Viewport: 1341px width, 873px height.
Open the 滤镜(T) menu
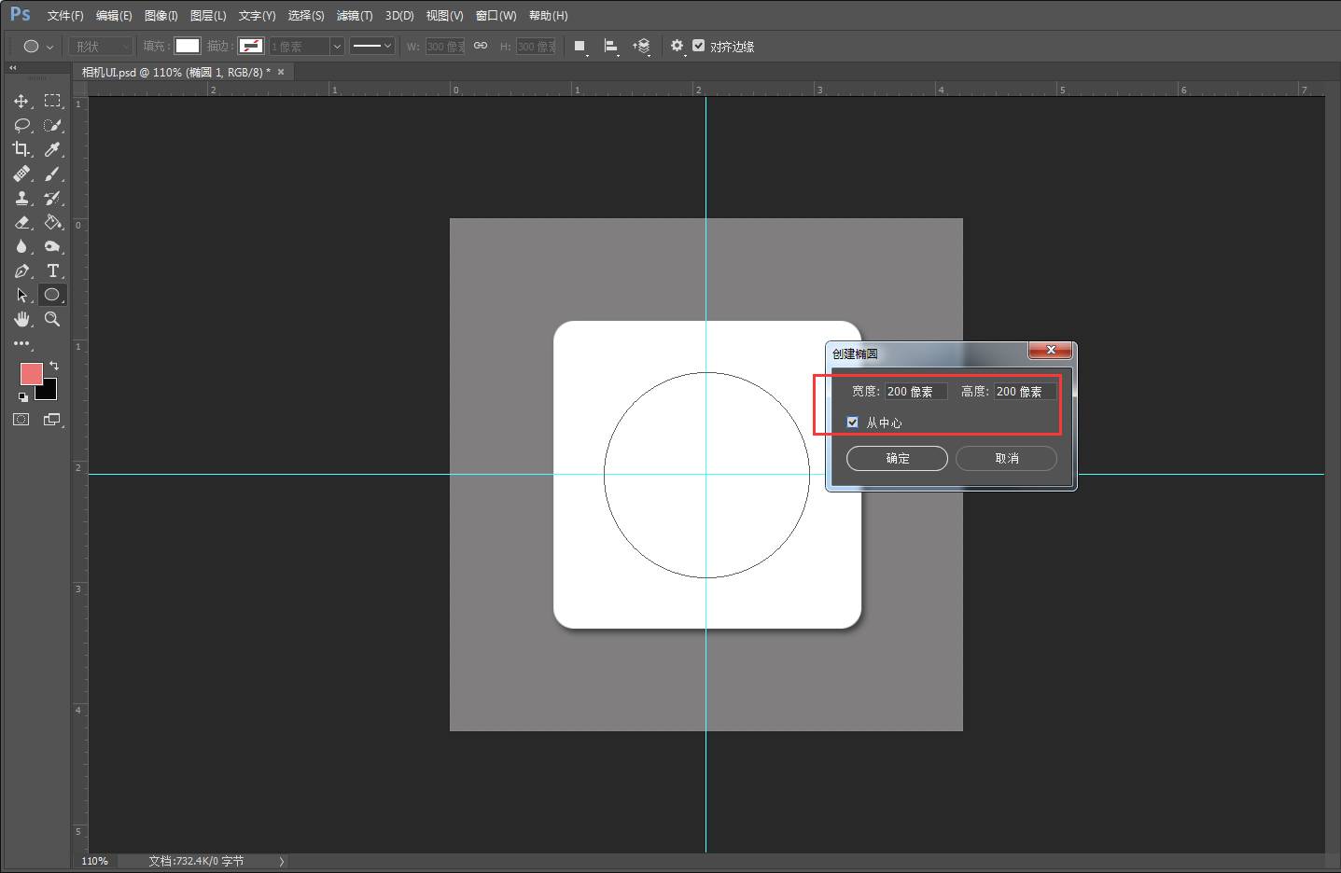355,16
